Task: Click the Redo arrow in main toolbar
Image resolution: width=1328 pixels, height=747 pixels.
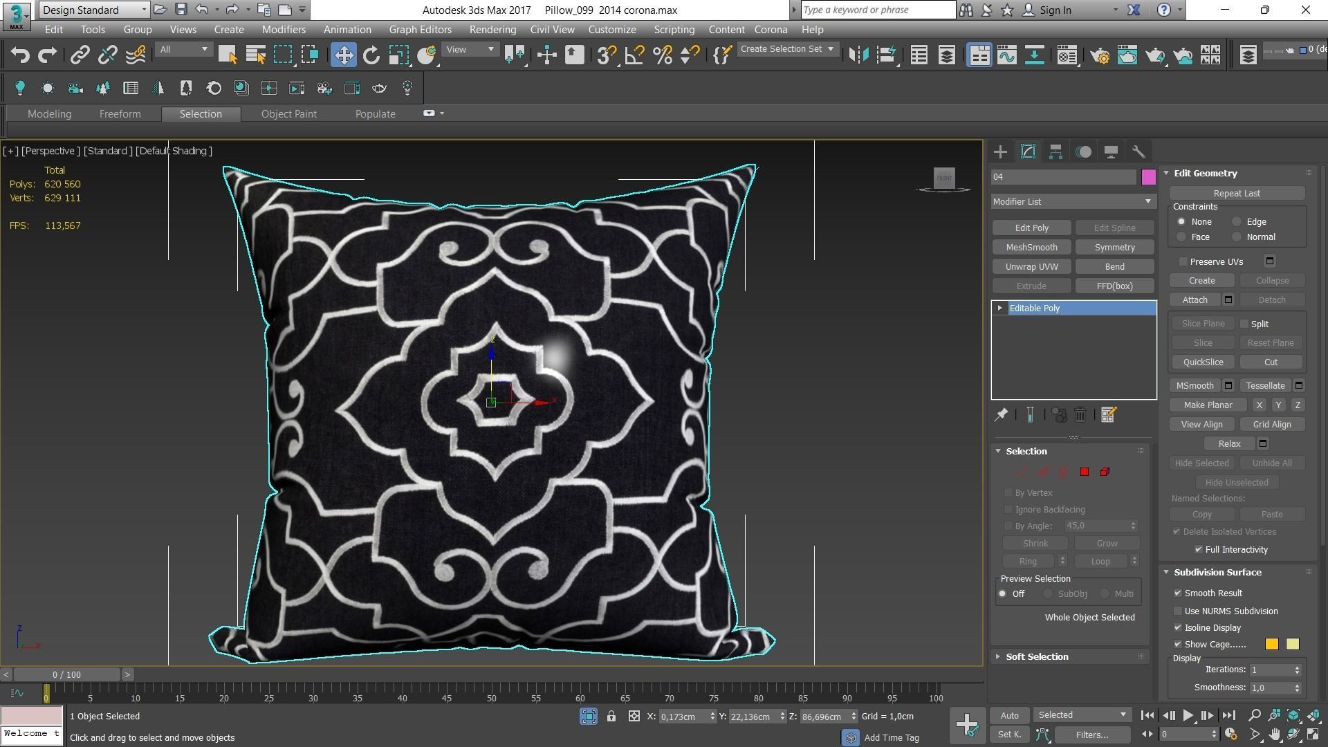Action: 47,55
